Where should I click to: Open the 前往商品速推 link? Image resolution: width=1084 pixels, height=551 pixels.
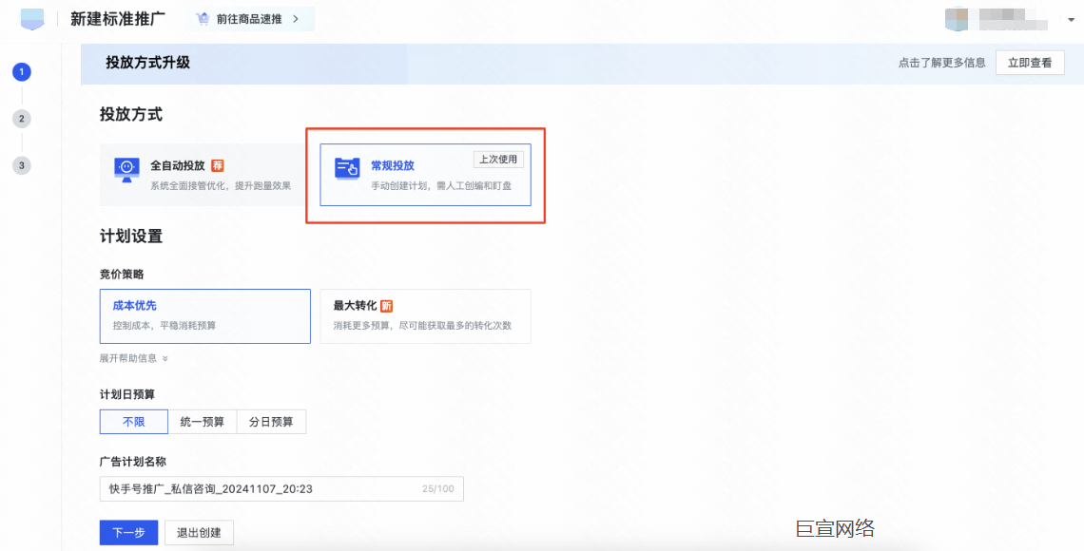point(249,19)
